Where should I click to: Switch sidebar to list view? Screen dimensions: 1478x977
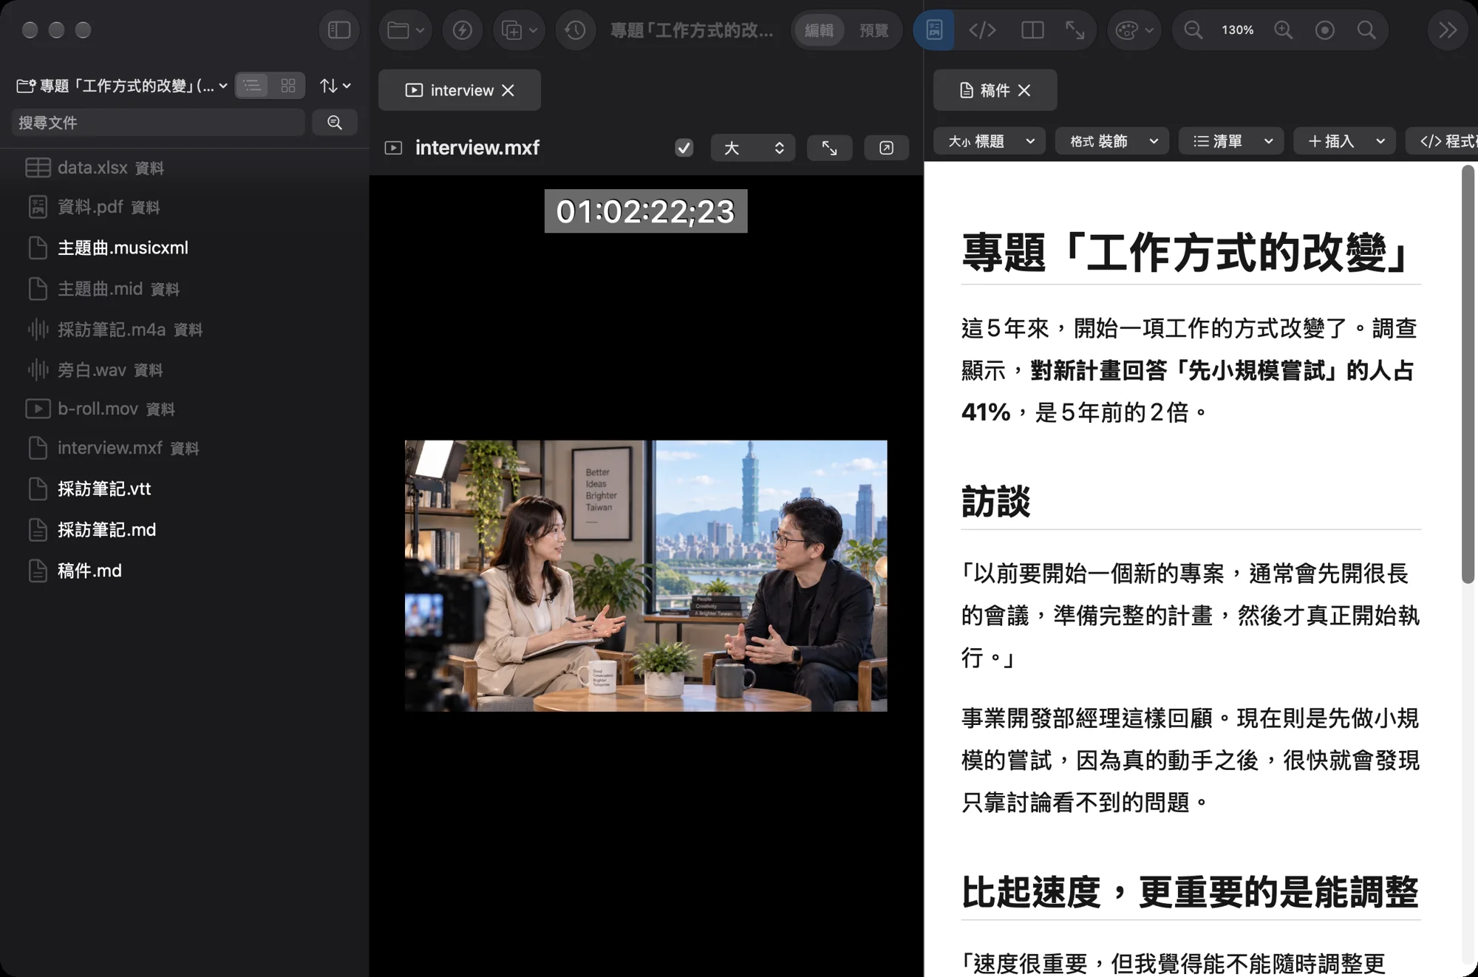[253, 86]
